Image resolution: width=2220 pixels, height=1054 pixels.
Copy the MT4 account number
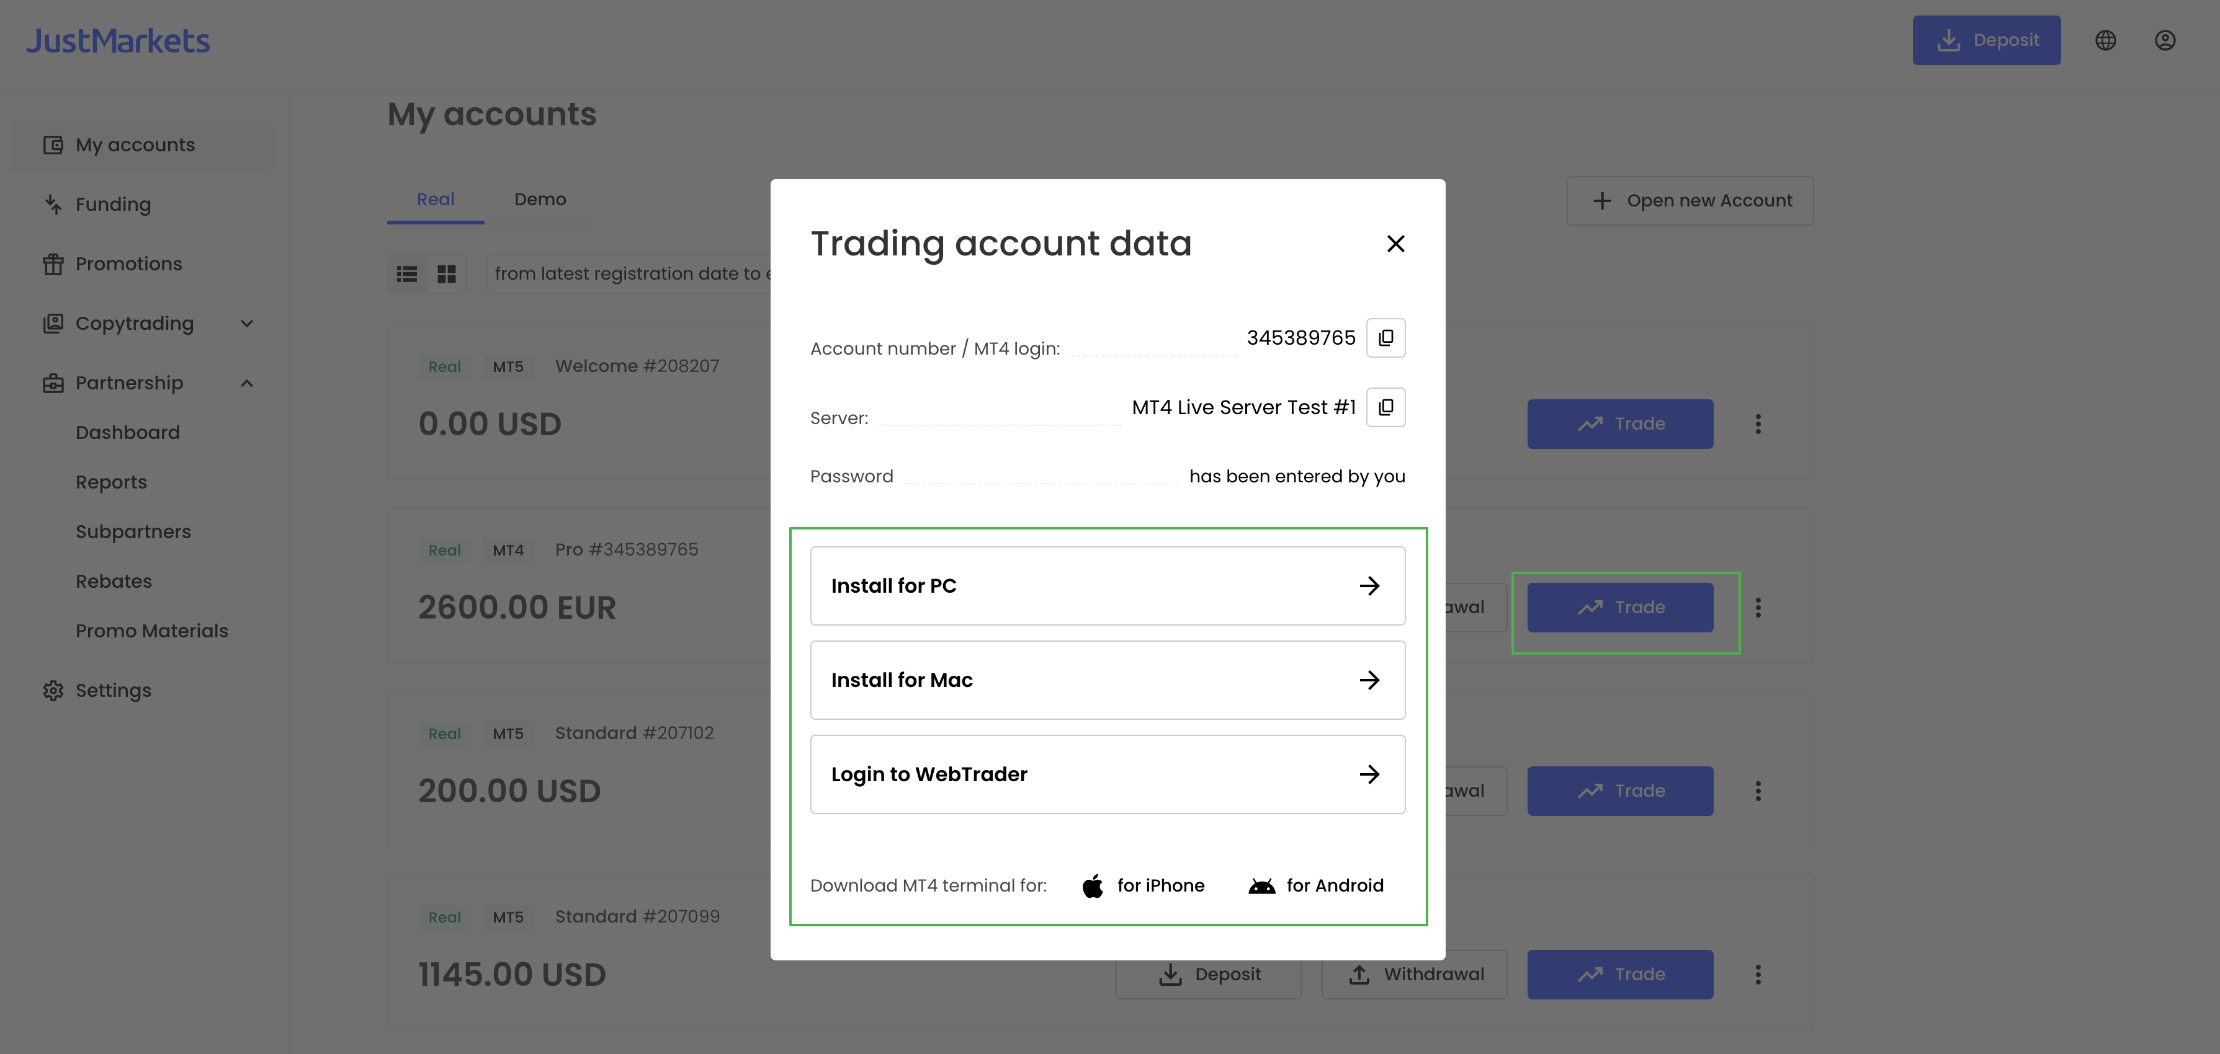[1385, 337]
